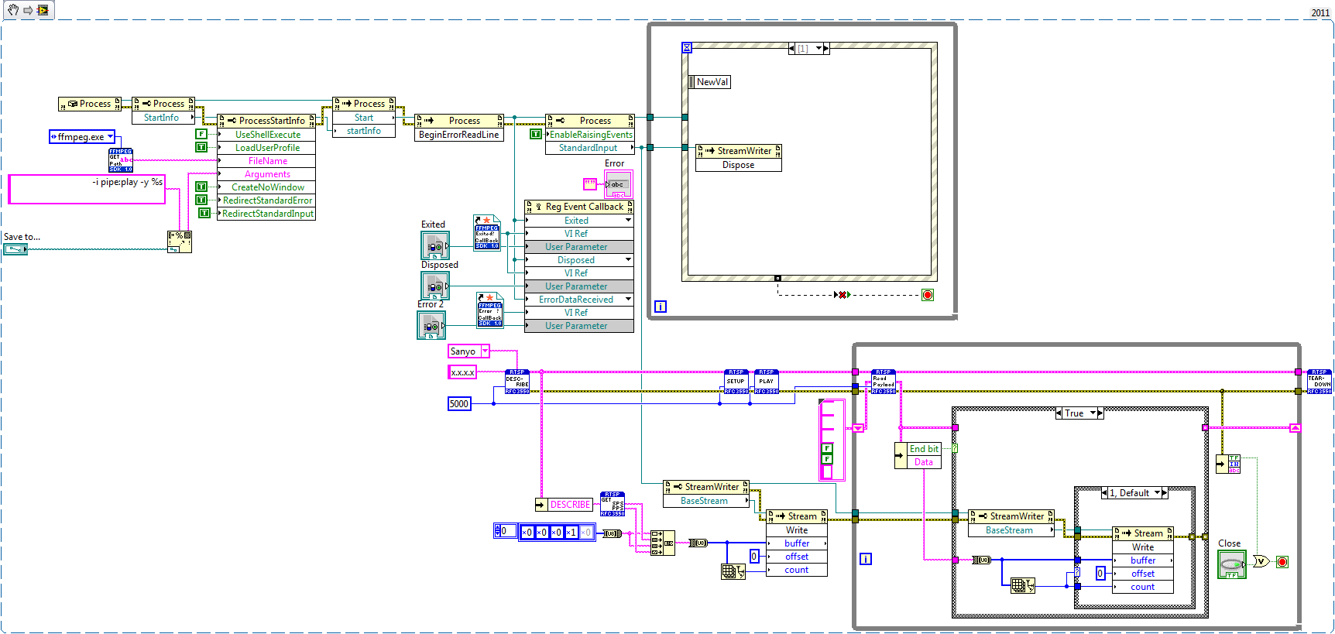Open the Disposed event dropdown arrow
1335x634 pixels.
point(628,259)
